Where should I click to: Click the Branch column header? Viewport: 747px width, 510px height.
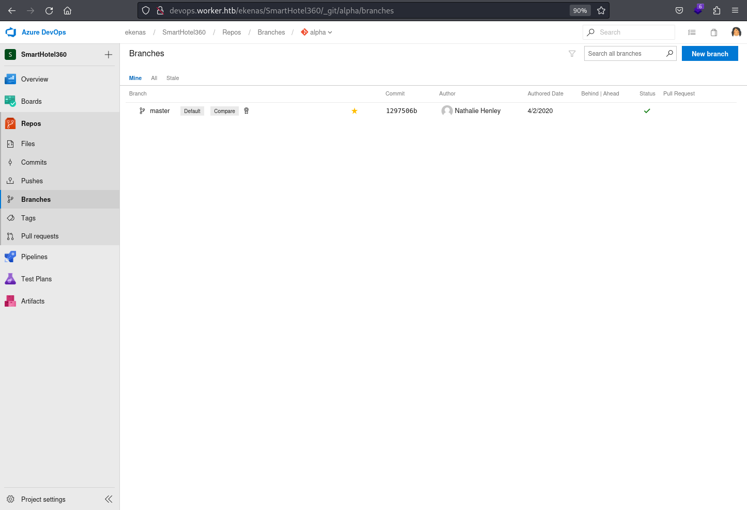138,93
